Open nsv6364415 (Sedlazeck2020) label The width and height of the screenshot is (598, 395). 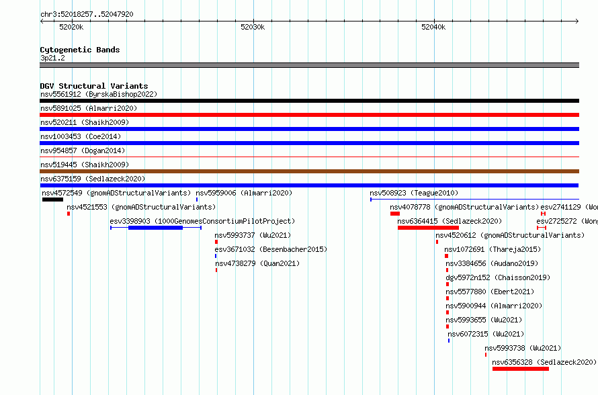tap(450, 221)
